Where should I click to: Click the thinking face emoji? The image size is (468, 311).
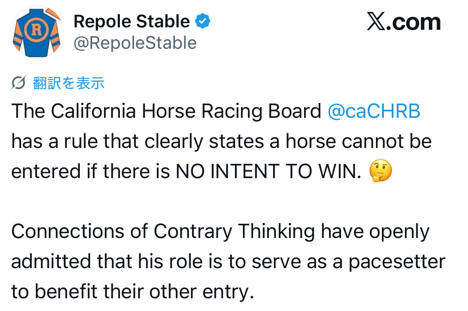pos(380,172)
